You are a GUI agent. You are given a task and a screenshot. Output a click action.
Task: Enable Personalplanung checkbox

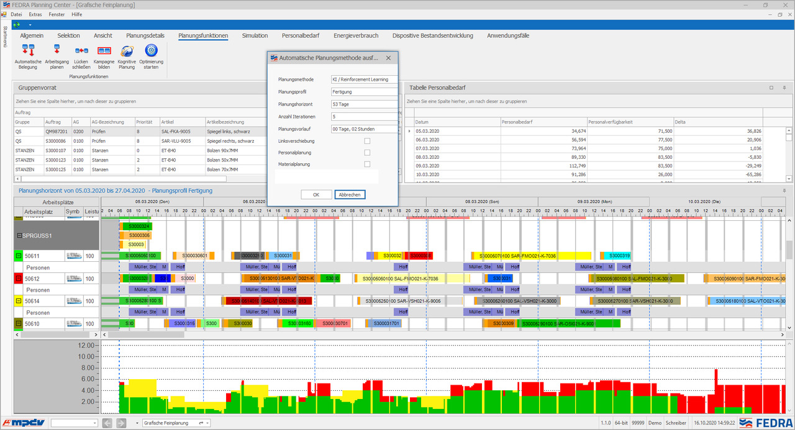367,153
